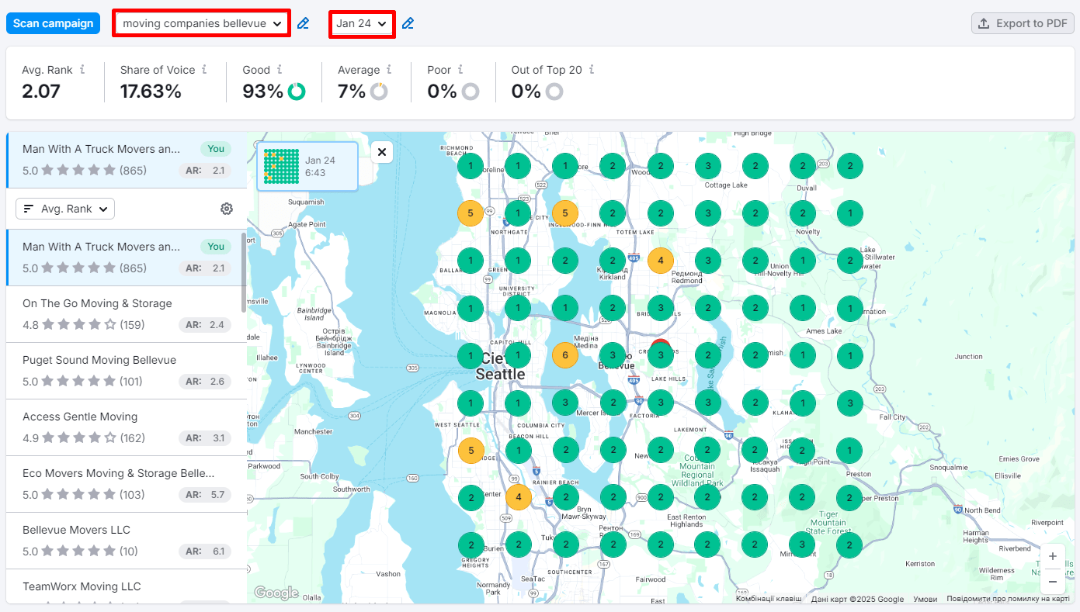
Task: Click yellow rank 4 pin near Redmond
Action: pyautogui.click(x=661, y=260)
